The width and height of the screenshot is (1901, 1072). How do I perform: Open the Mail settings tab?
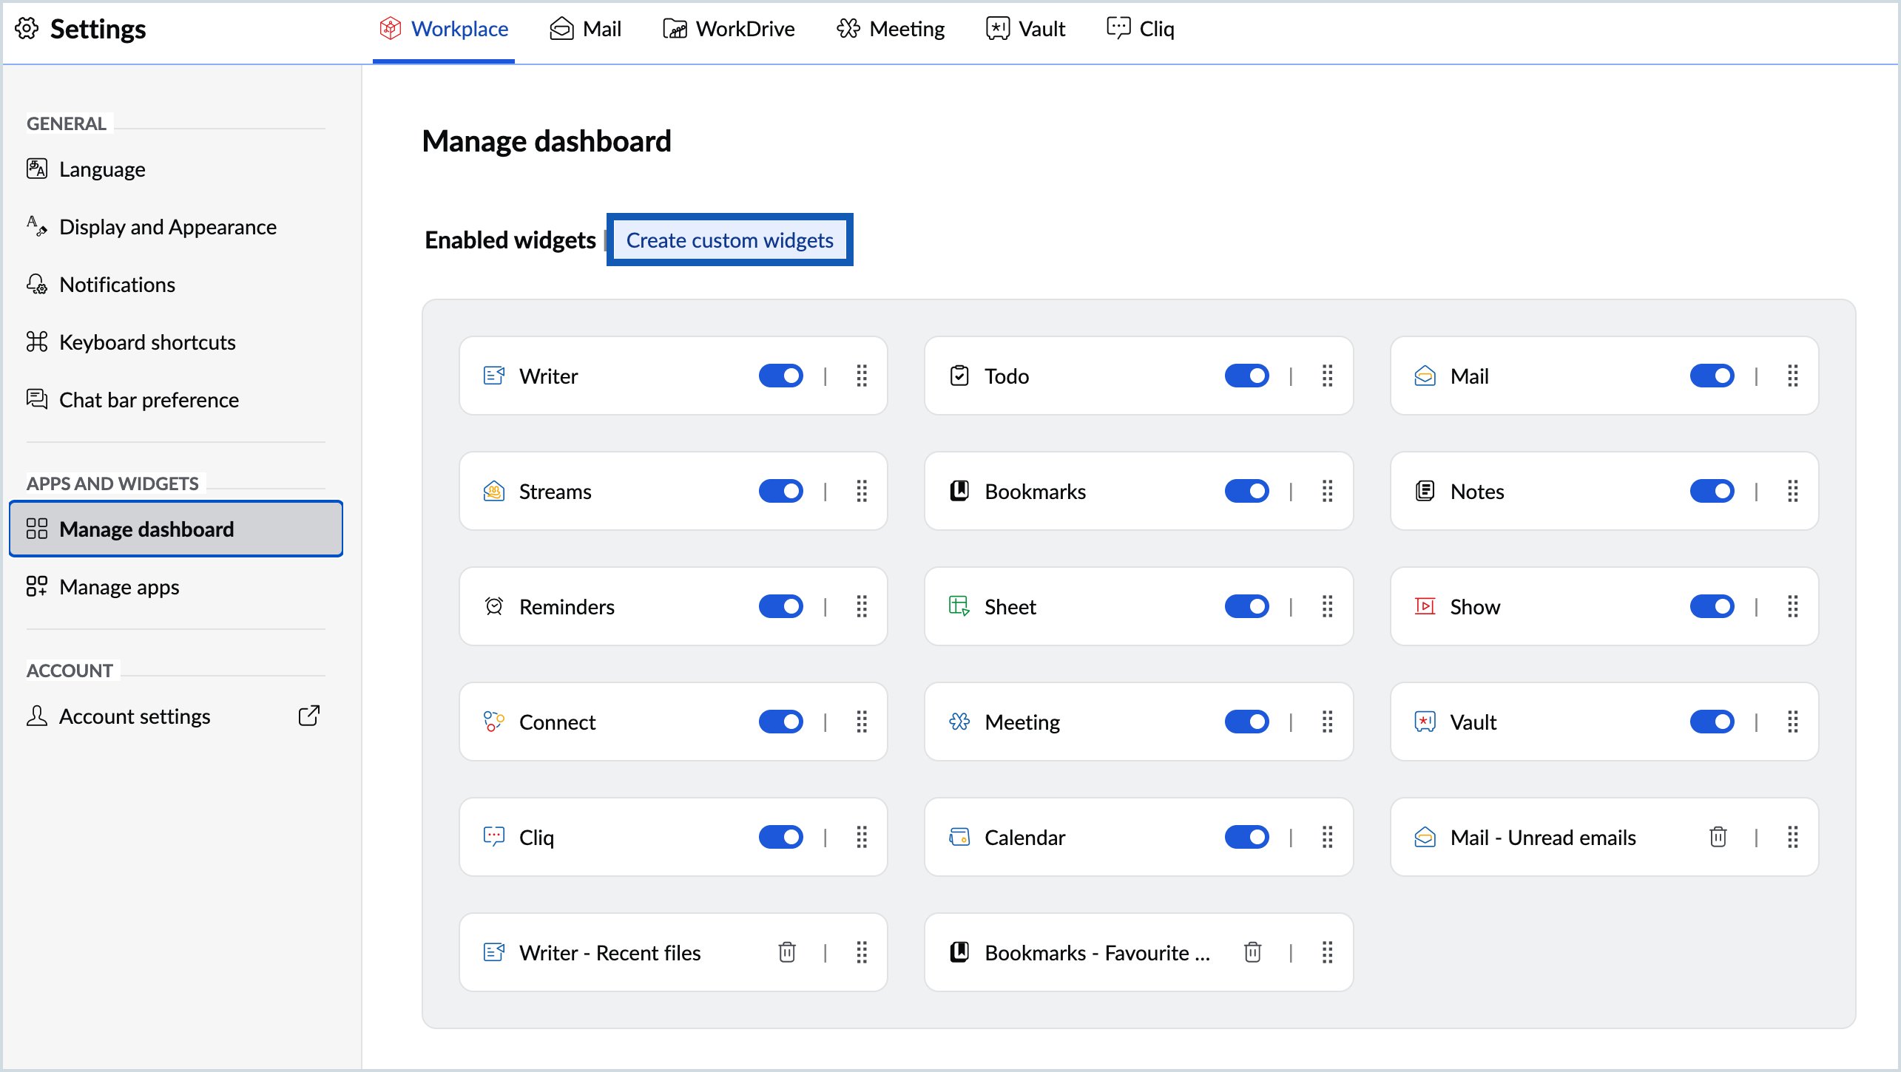pyautogui.click(x=585, y=29)
